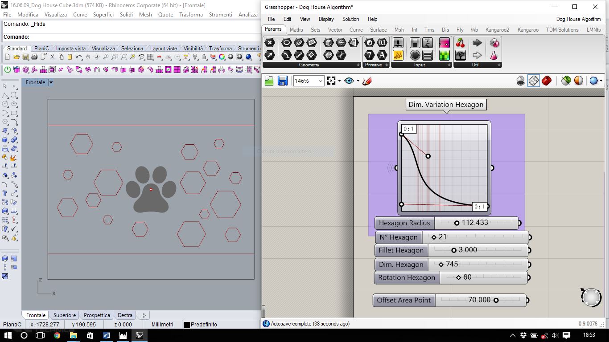Add Point parameter with X hexagon icon
609x342 pixels.
[270, 43]
